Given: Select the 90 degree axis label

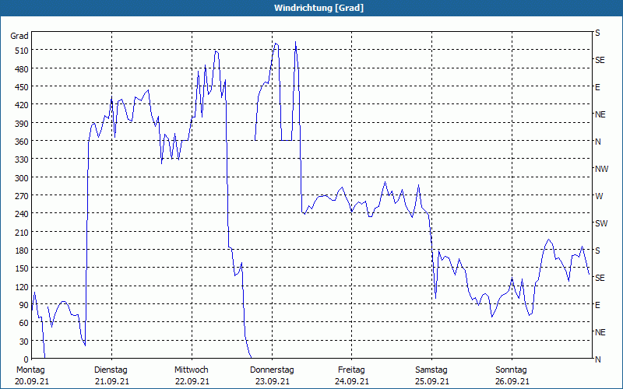Looking at the screenshot, I should (x=22, y=305).
